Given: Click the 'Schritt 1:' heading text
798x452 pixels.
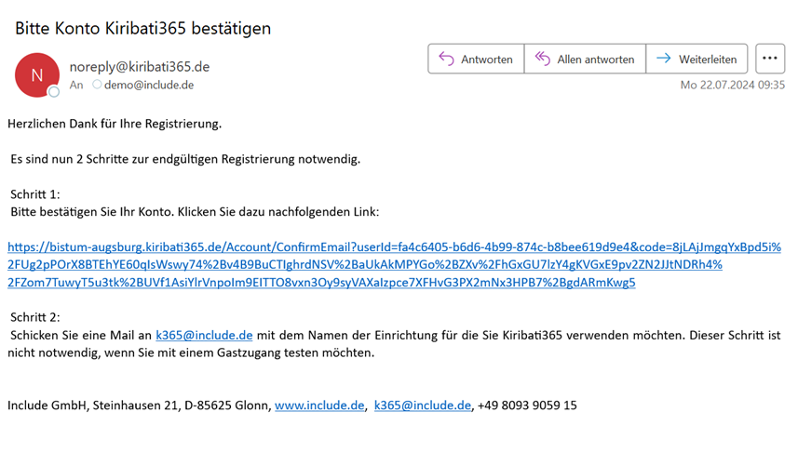Looking at the screenshot, I should [35, 194].
